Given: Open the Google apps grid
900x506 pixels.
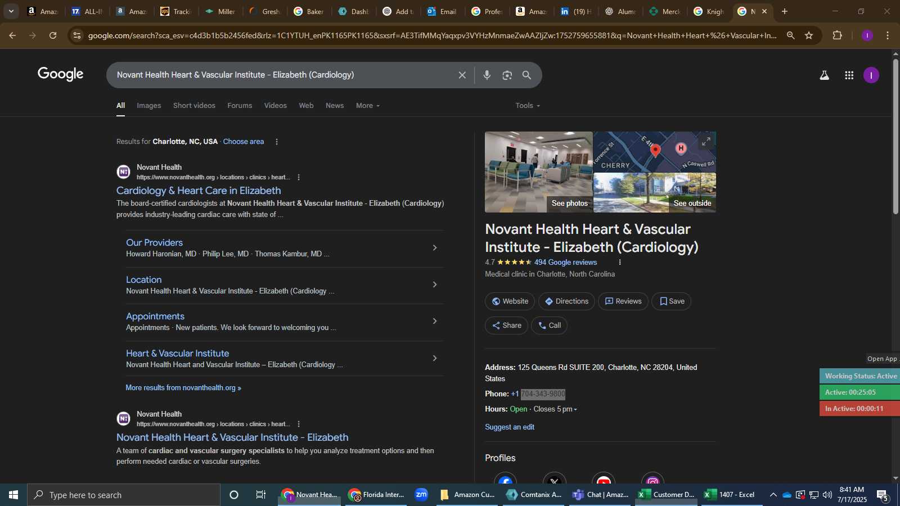Looking at the screenshot, I should pos(849,75).
